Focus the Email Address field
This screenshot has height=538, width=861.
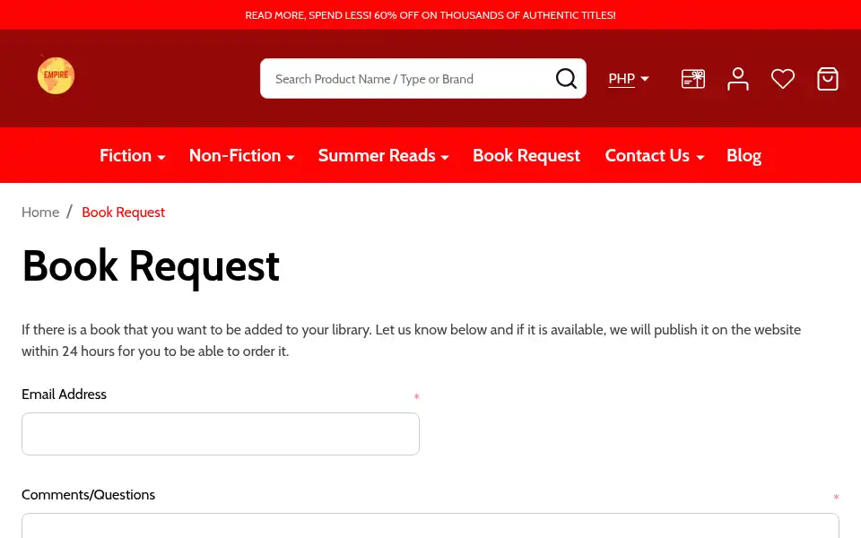pos(221,434)
